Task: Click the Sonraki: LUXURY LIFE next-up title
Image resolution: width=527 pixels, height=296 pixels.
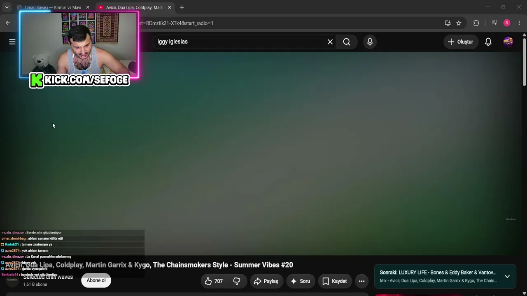Action: tap(438, 273)
